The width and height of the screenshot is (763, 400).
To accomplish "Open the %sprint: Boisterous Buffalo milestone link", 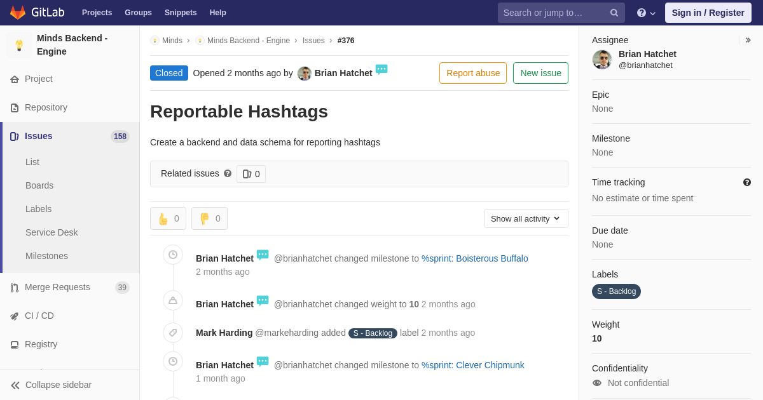I will (x=475, y=258).
